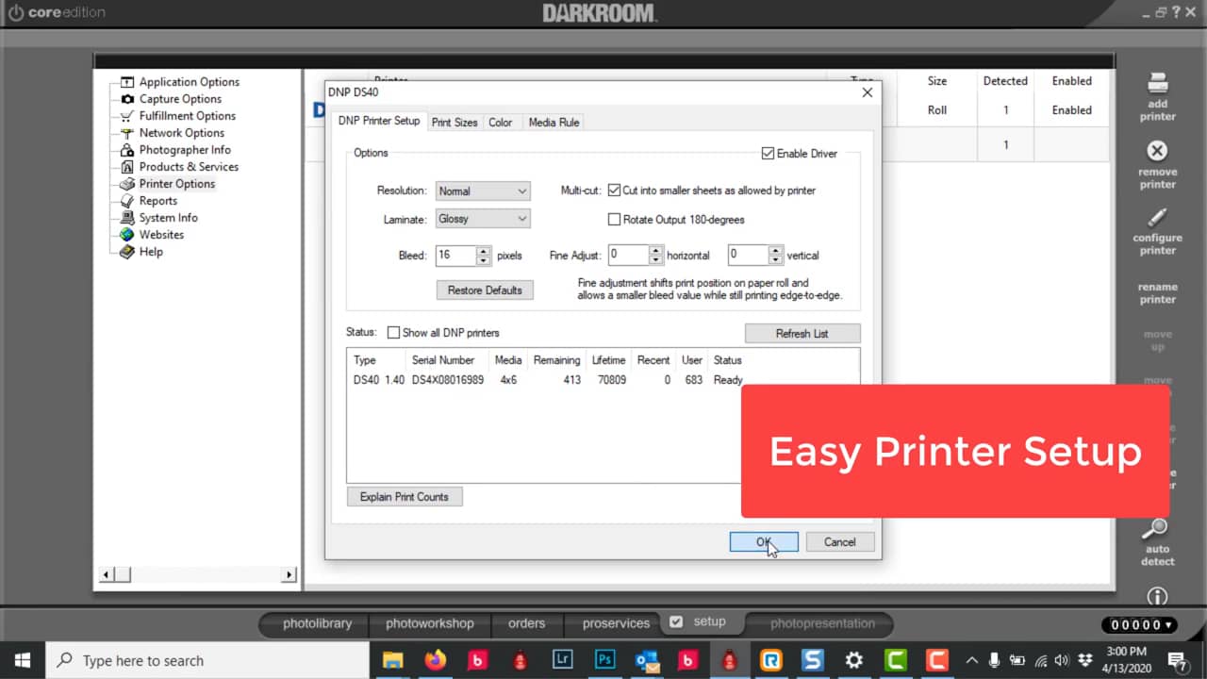Open the orange Camtasia icon on taskbar
Image resolution: width=1207 pixels, height=679 pixels.
(936, 660)
